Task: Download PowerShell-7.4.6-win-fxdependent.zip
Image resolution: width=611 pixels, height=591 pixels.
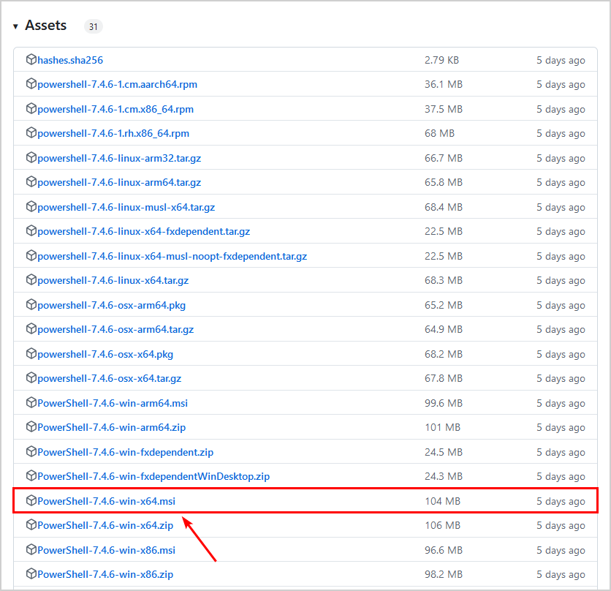Action: coord(126,452)
